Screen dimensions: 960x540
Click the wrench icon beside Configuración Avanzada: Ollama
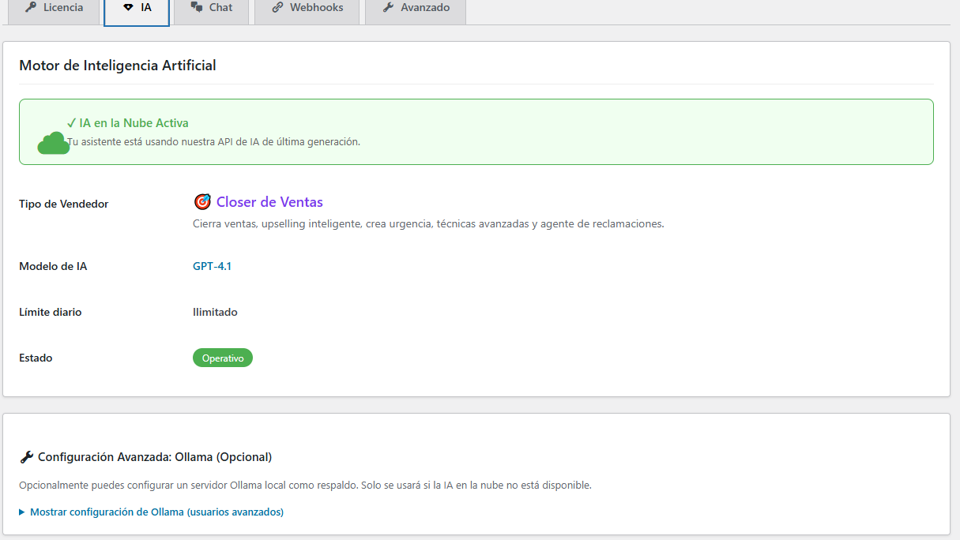point(26,457)
